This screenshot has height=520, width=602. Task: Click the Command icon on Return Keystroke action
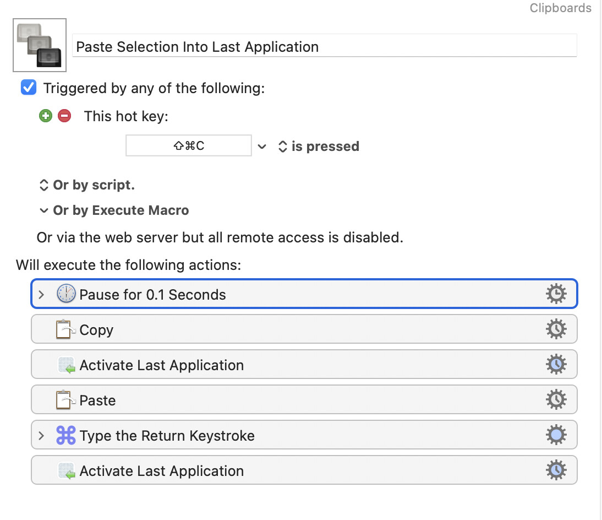[66, 436]
